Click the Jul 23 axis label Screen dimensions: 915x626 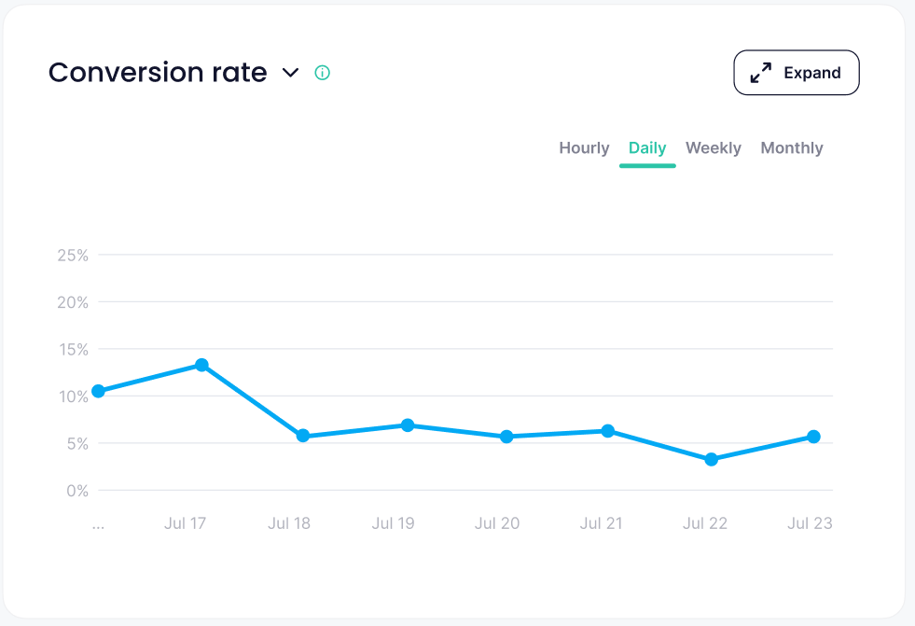(x=810, y=523)
